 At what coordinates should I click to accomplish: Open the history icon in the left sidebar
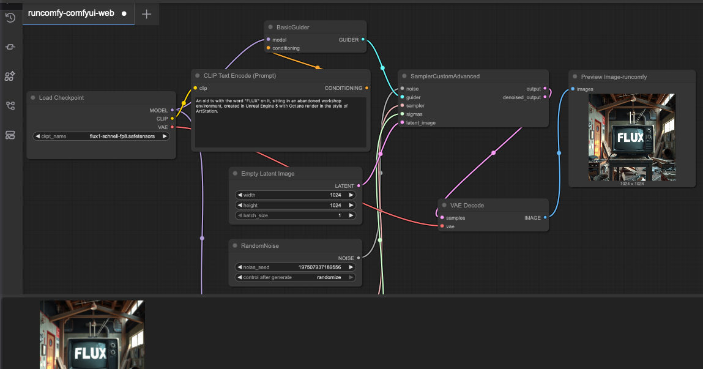pyautogui.click(x=10, y=18)
